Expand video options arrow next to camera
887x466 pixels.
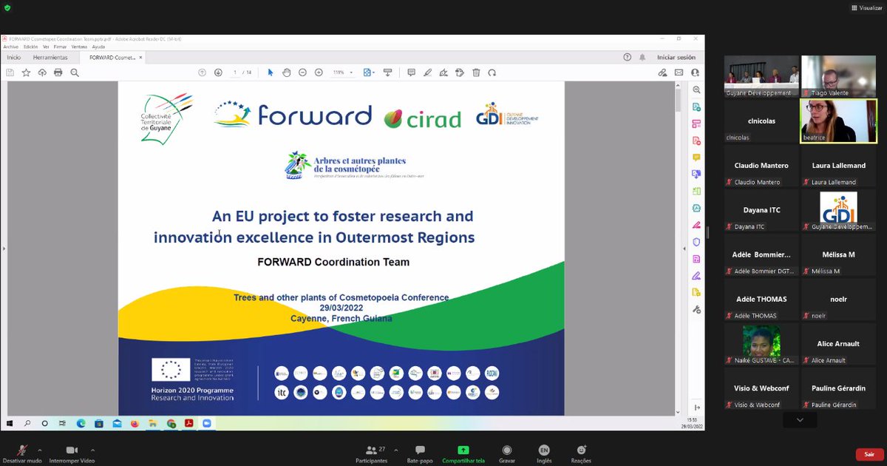[x=92, y=449]
